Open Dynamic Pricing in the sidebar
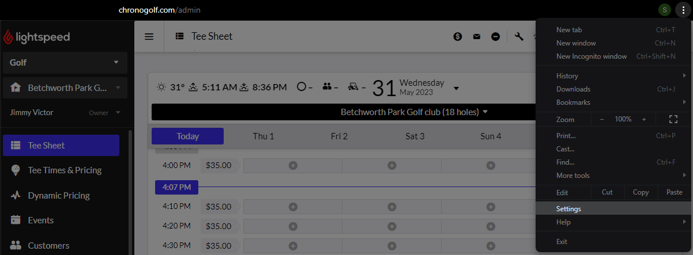The height and width of the screenshot is (255, 693). [x=59, y=195]
